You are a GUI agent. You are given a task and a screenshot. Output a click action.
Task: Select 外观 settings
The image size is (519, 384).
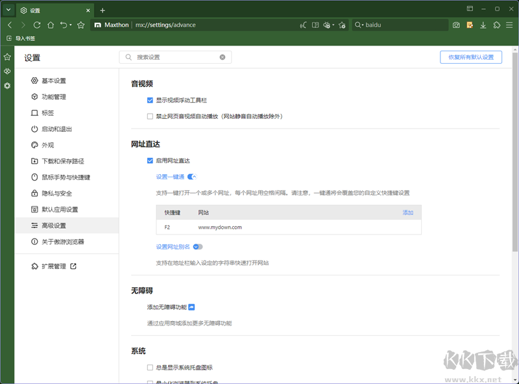(67, 145)
